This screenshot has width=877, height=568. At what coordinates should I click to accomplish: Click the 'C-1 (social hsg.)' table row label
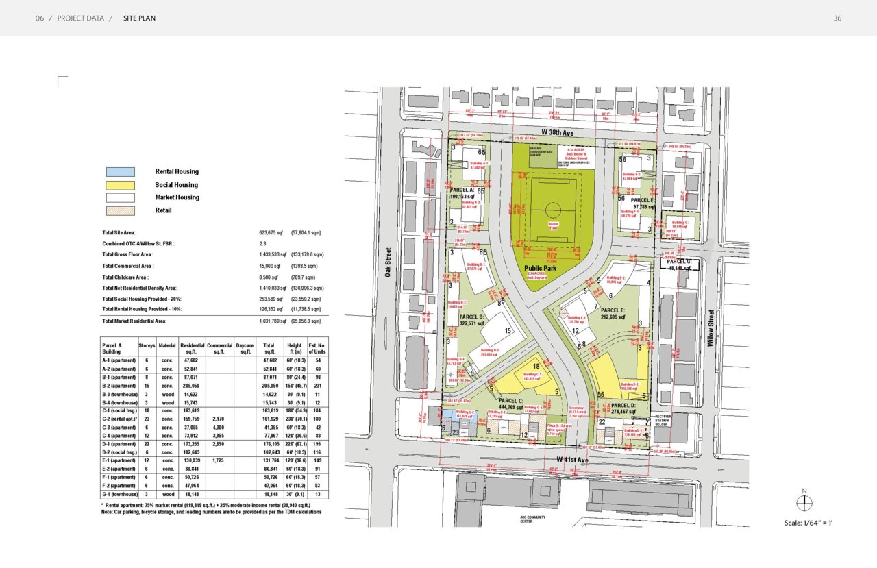(x=120, y=410)
